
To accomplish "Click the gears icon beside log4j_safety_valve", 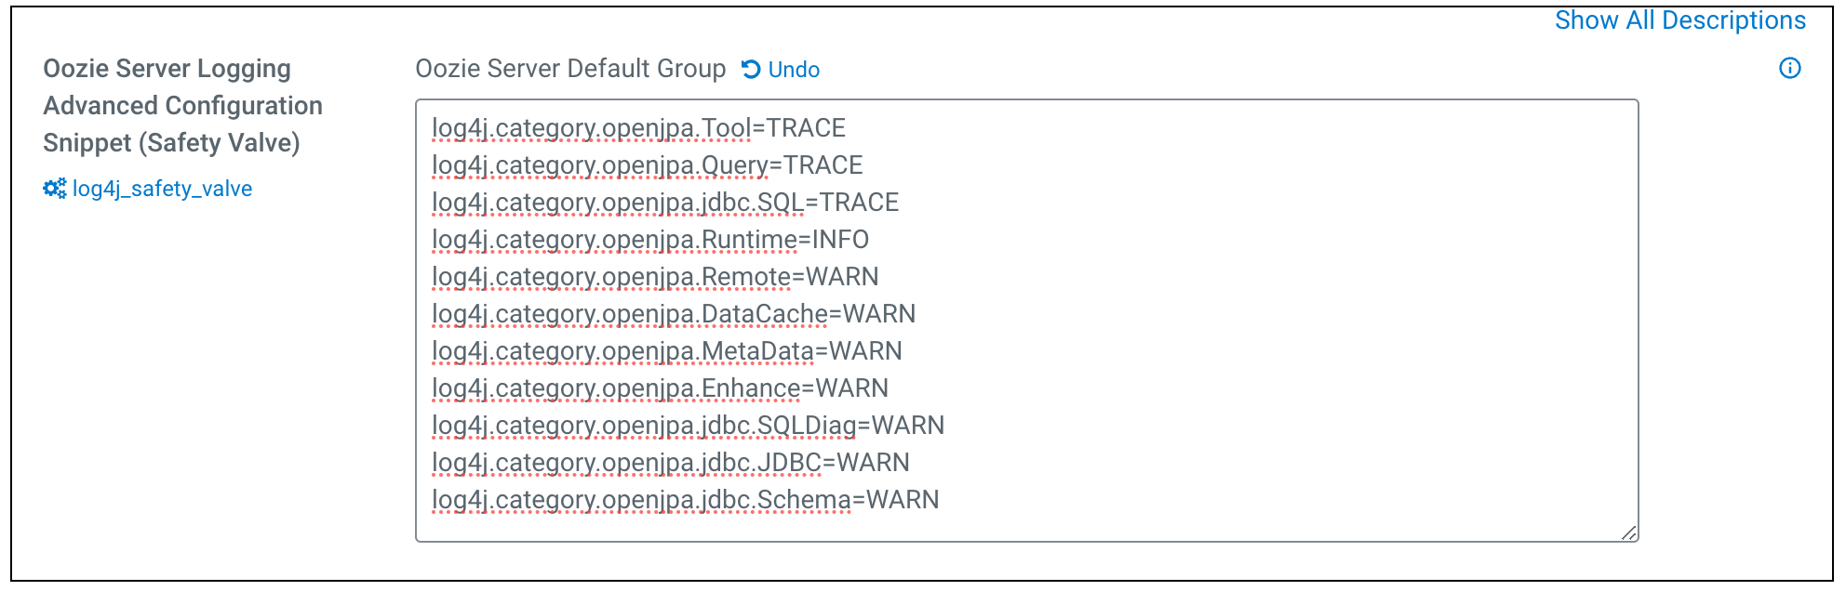I will click(x=56, y=190).
